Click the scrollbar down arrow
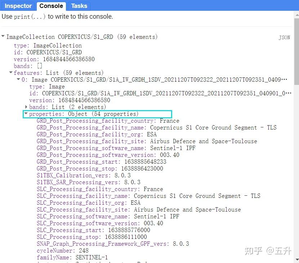299x263 pixels. [297, 259]
